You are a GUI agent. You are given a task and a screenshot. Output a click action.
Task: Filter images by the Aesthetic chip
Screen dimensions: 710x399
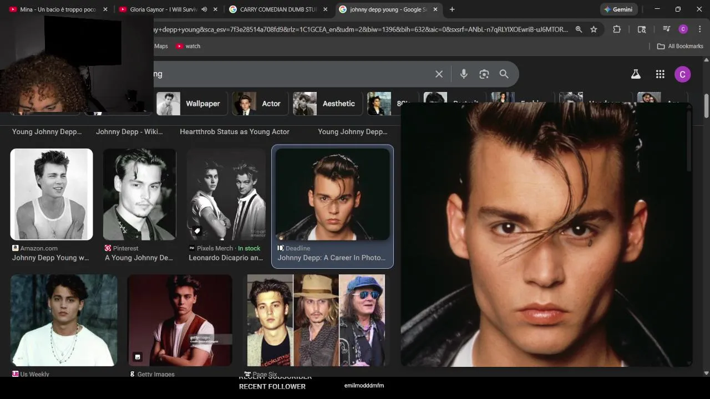[x=327, y=104]
